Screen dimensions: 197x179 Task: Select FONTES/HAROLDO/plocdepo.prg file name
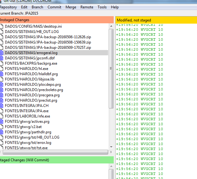[x=33, y=85]
